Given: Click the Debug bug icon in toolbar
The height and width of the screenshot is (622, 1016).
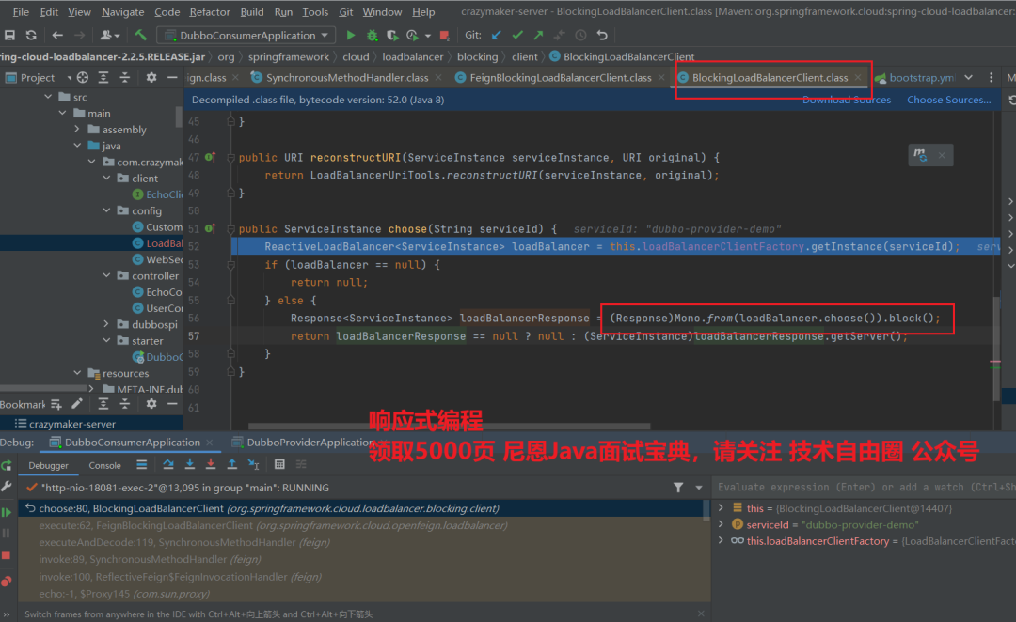Looking at the screenshot, I should (373, 36).
